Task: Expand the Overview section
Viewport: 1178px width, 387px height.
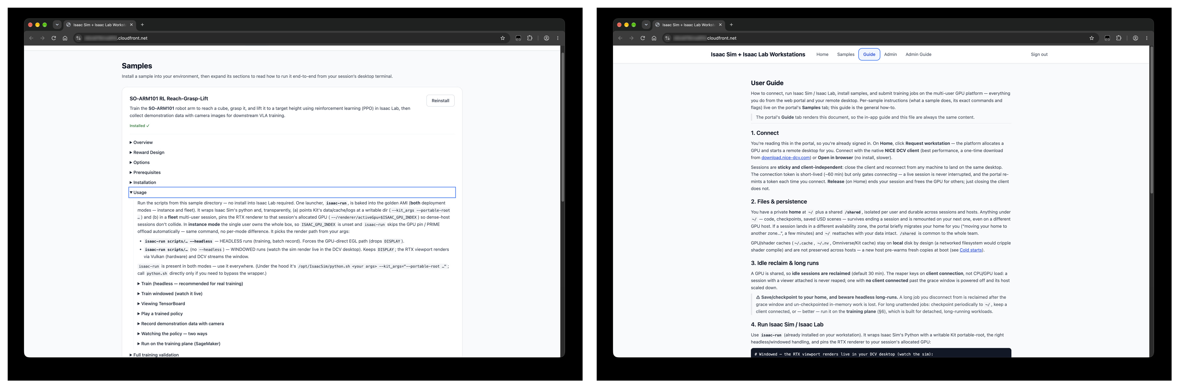Action: (141, 143)
